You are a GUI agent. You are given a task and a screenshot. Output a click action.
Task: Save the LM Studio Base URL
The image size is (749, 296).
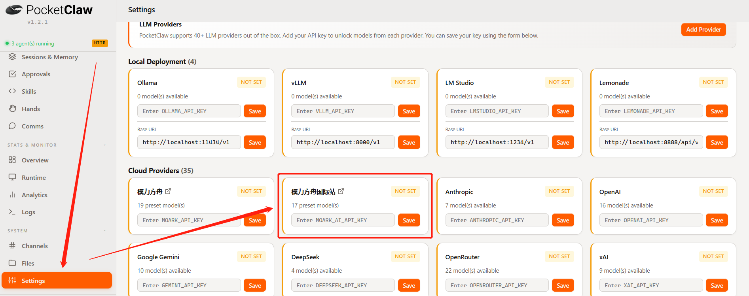pos(563,142)
